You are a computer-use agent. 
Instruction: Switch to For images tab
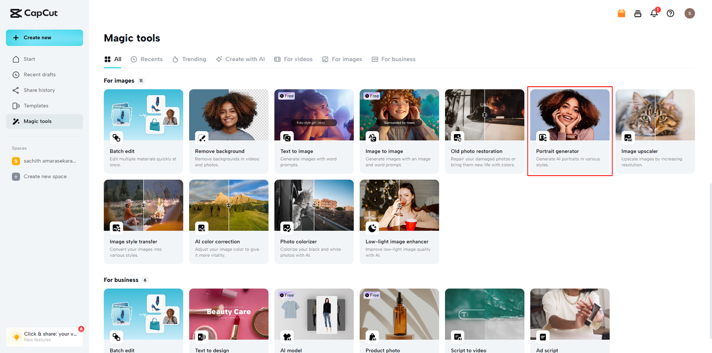342,59
